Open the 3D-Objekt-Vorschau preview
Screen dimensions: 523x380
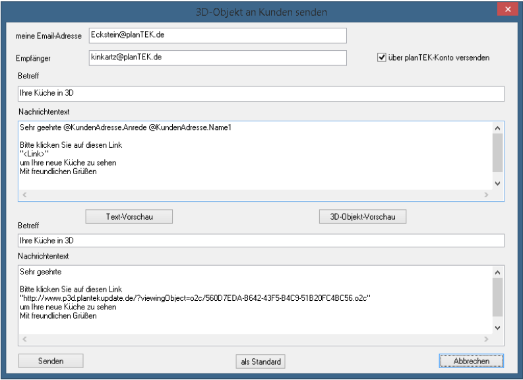(361, 216)
